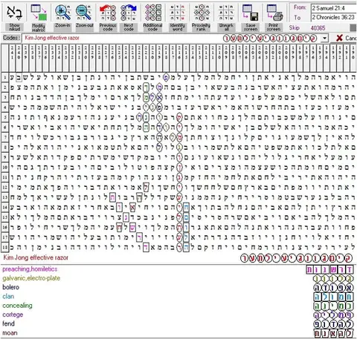This screenshot has height=339, width=357.
Task: Click the Identify word button label
Action: coord(178,27)
